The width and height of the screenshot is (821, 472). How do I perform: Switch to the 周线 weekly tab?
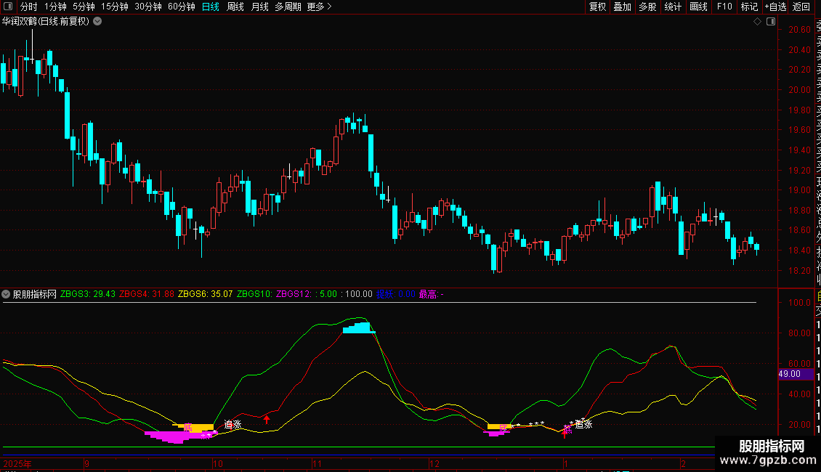coord(235,7)
